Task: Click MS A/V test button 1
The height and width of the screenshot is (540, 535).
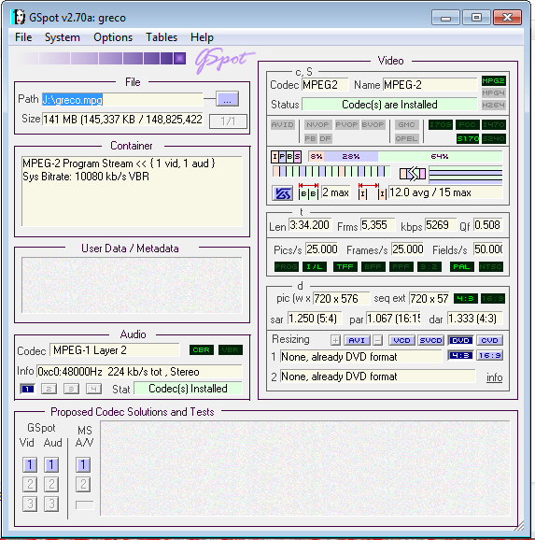Action: pos(83,464)
